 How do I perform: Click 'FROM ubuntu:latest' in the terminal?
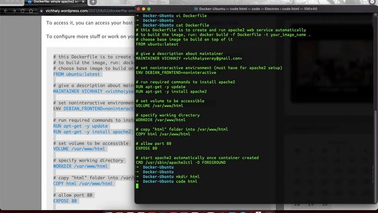[157, 44]
